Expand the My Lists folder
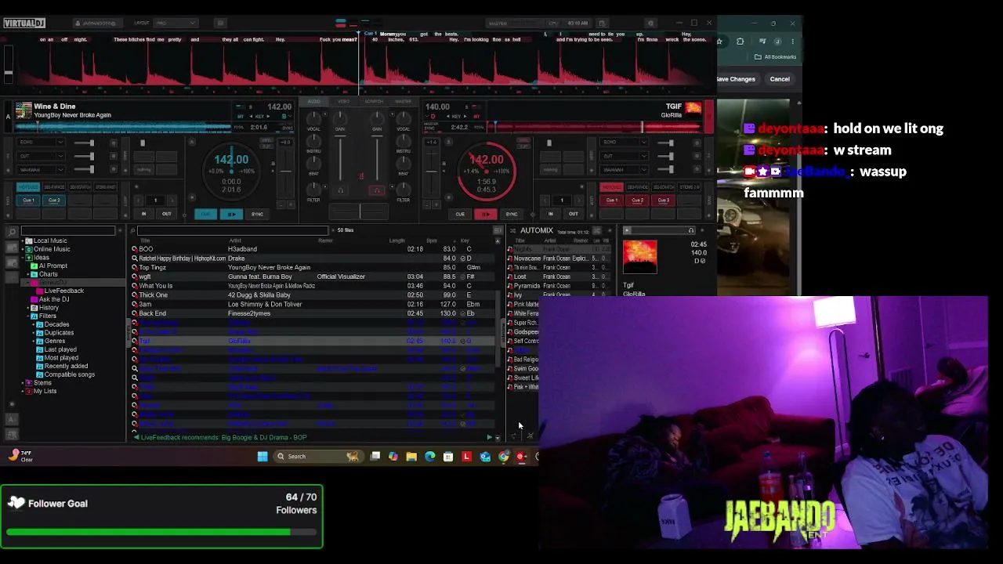The image size is (1003, 564). (23, 391)
